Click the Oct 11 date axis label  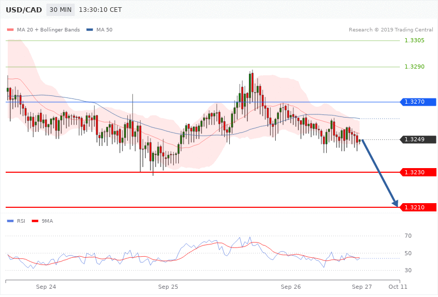[x=398, y=287]
